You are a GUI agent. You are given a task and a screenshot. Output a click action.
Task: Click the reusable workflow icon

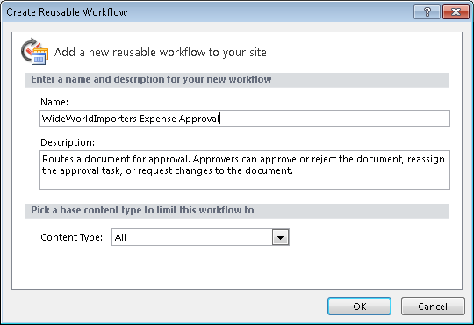34,52
